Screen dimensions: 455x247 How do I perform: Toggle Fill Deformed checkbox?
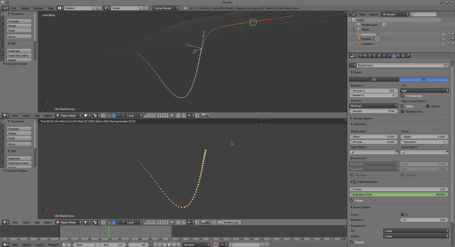pyautogui.click(x=402, y=96)
